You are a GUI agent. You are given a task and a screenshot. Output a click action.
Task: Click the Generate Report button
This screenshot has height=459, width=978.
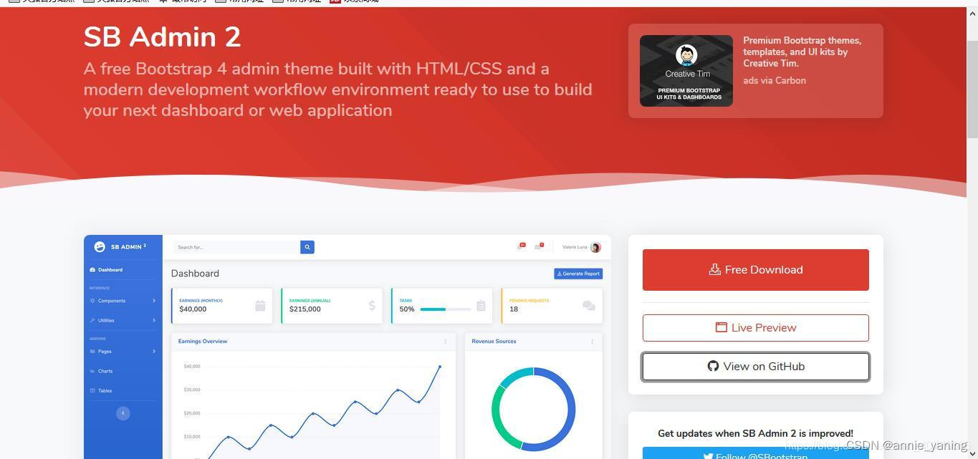(x=578, y=274)
